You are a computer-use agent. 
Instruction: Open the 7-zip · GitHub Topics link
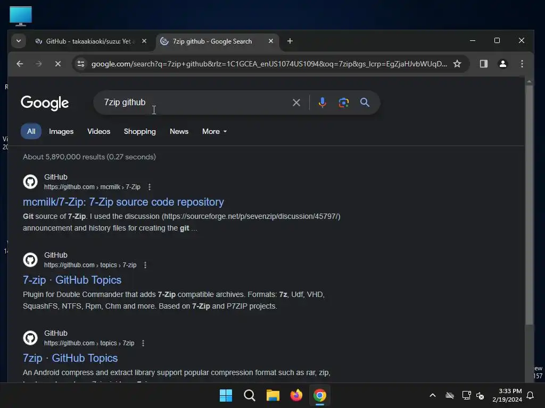point(72,280)
